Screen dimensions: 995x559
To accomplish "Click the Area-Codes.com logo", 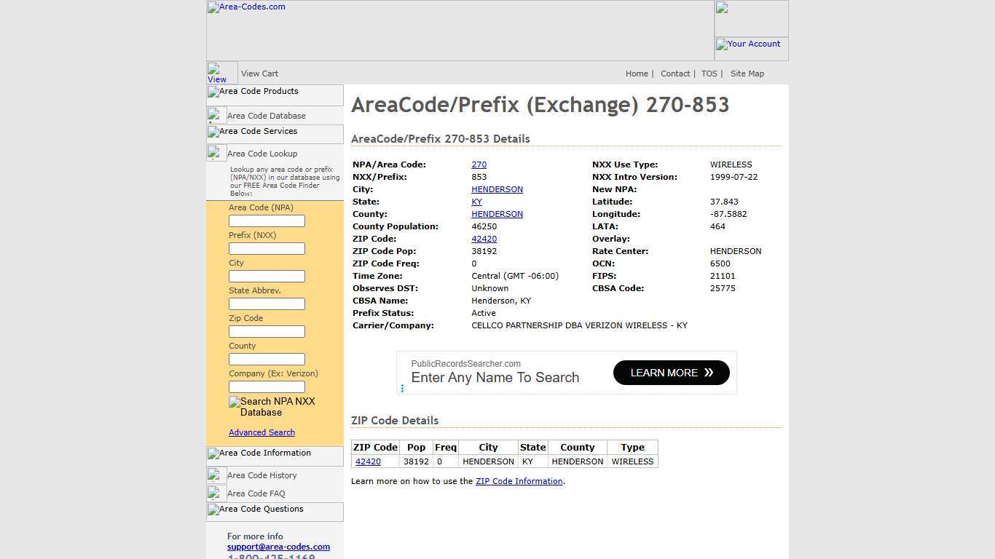I will (x=245, y=7).
